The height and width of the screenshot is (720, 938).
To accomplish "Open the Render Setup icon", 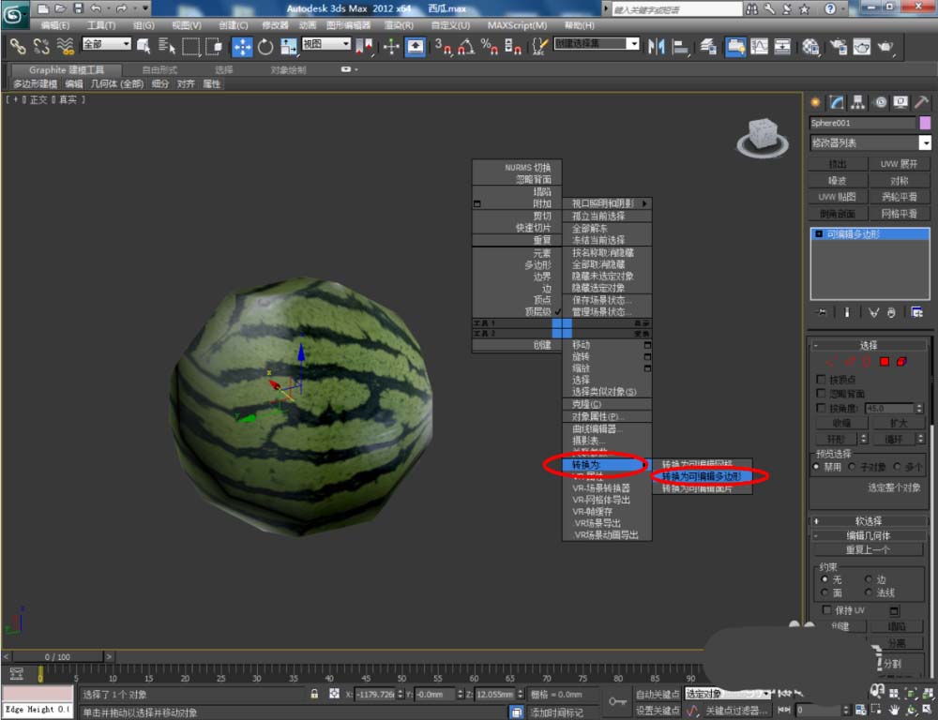I will [x=839, y=47].
